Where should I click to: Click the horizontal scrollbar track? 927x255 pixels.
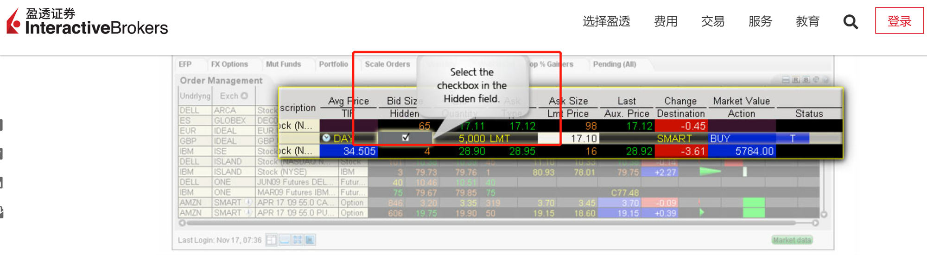click(x=498, y=223)
